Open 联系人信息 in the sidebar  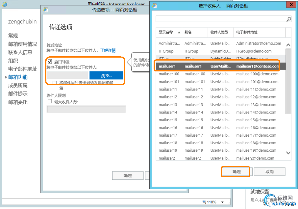pyautogui.click(x=20, y=52)
